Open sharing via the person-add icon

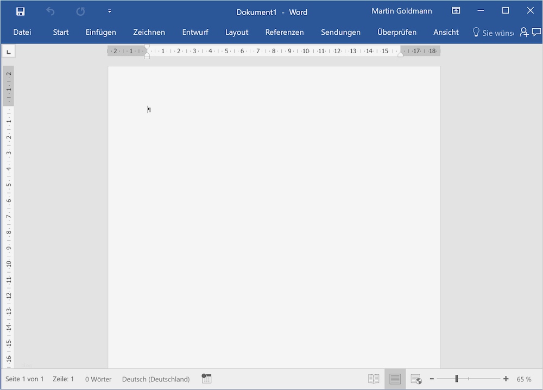tap(523, 32)
